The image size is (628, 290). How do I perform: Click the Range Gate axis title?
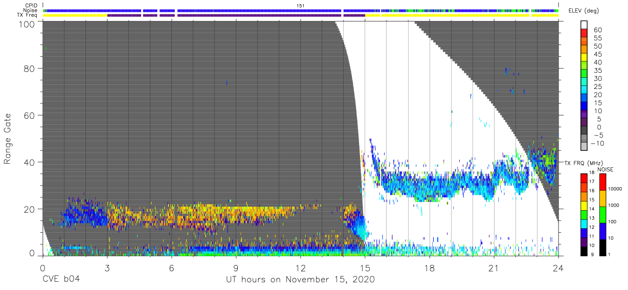[8, 139]
